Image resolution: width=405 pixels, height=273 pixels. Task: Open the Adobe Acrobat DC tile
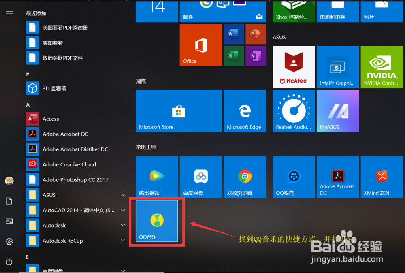tap(338, 177)
